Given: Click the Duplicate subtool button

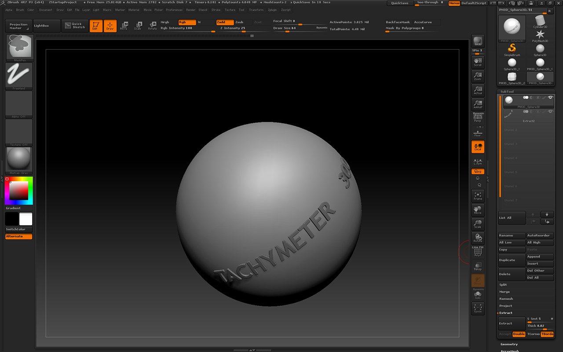Looking at the screenshot, I should click(x=512, y=260).
